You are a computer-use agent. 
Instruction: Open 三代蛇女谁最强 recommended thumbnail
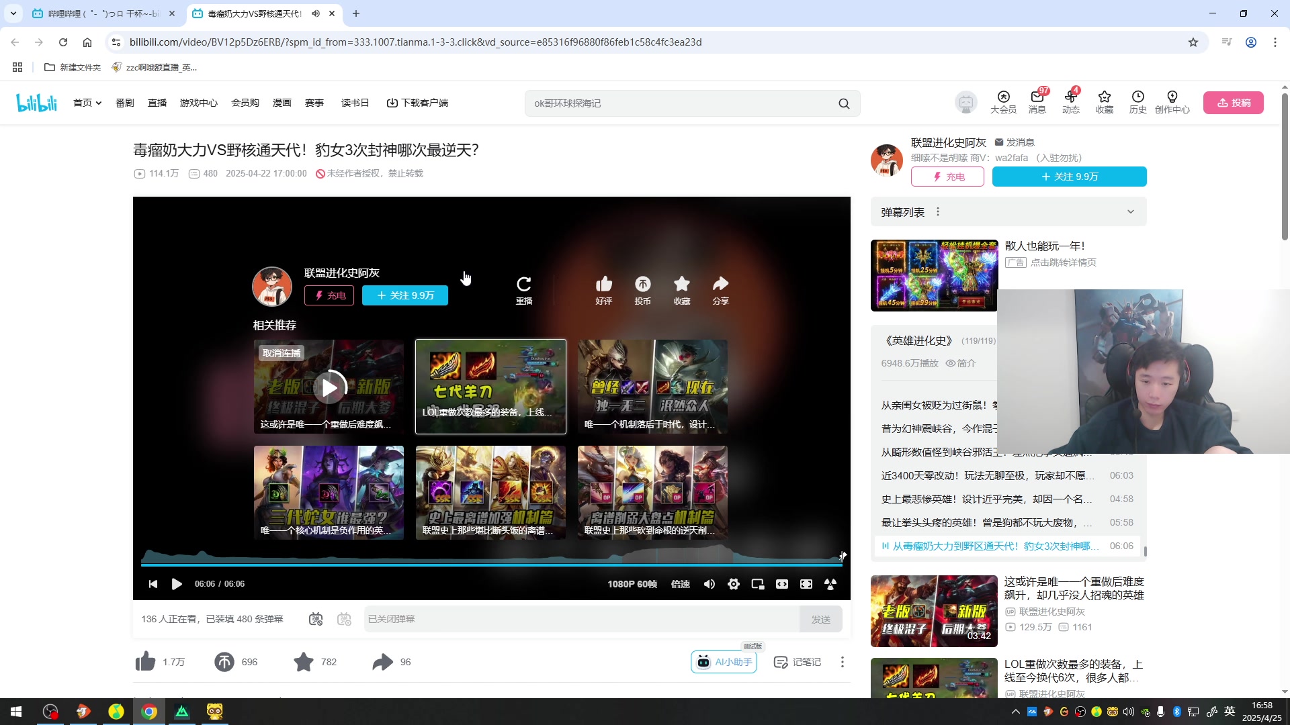(329, 493)
